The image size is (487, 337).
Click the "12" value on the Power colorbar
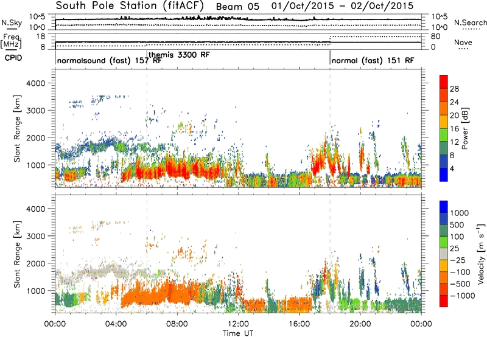click(454, 142)
